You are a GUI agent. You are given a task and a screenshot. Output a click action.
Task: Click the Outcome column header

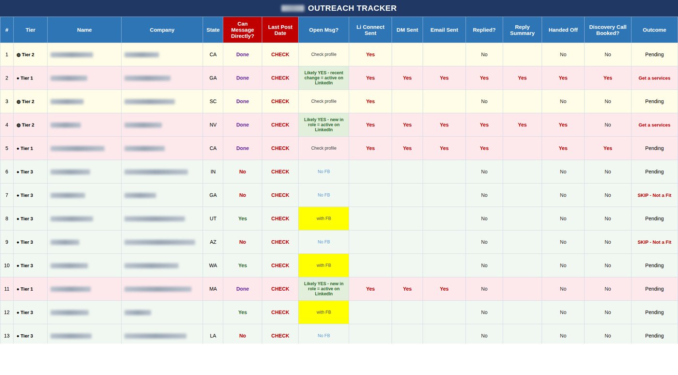pos(654,30)
